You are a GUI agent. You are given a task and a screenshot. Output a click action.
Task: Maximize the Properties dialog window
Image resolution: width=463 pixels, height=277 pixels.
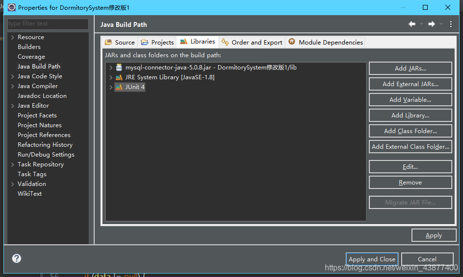425,7
